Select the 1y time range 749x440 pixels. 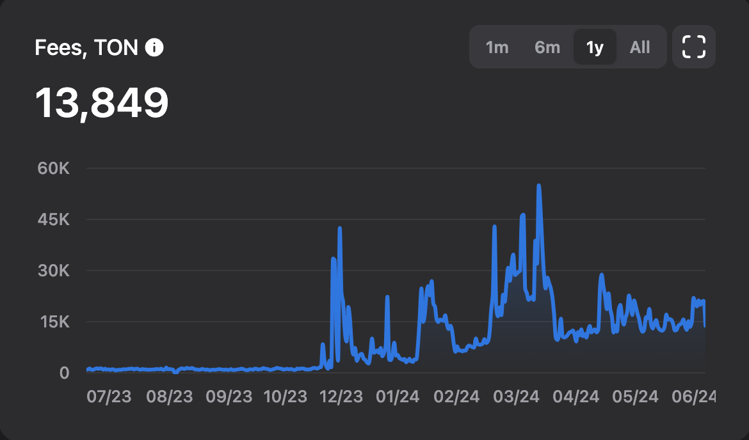[x=595, y=47]
